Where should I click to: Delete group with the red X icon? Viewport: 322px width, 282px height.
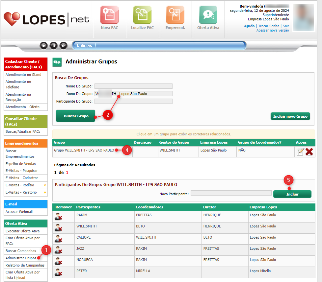click(x=309, y=152)
